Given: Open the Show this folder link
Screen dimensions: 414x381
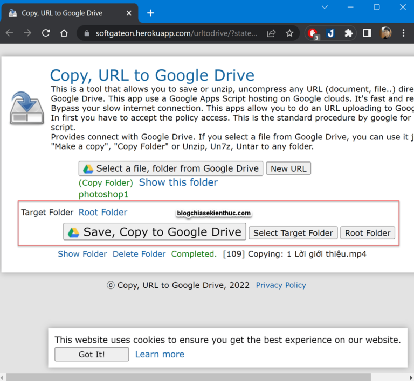Looking at the screenshot, I should [178, 182].
